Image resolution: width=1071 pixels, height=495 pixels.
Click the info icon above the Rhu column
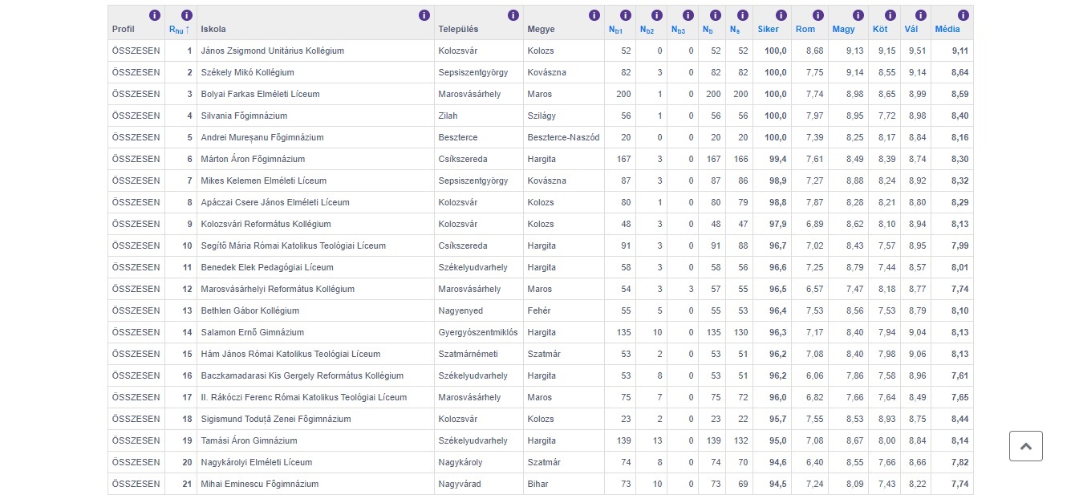pyautogui.click(x=187, y=15)
